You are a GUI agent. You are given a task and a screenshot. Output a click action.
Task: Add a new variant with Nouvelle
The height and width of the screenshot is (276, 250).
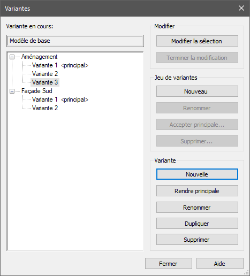197,174
